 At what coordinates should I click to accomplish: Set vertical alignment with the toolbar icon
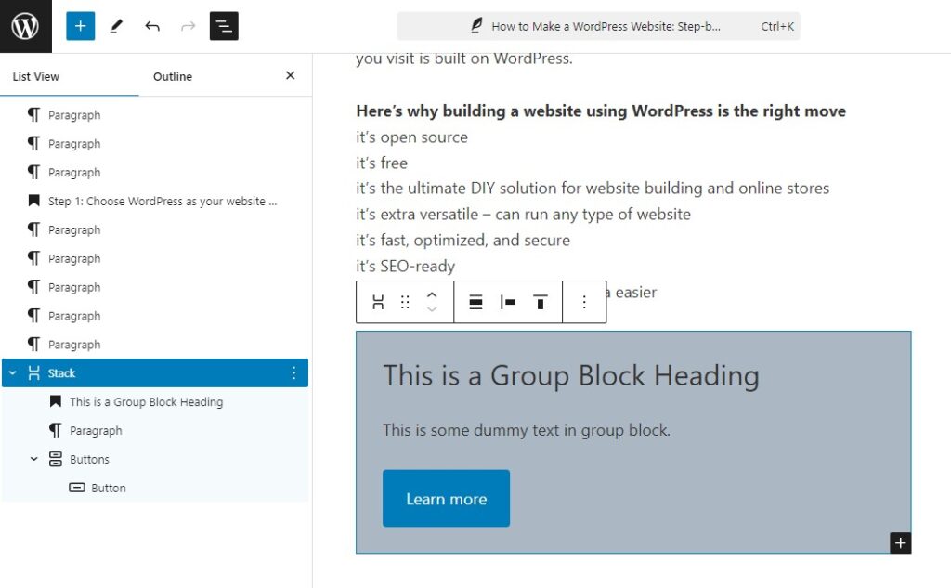540,302
